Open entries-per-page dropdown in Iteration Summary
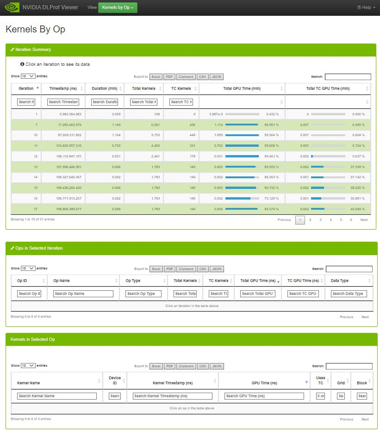 28,76
